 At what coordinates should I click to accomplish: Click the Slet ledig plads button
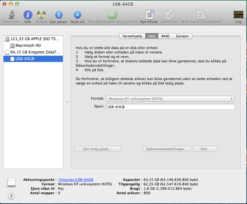click(98, 149)
